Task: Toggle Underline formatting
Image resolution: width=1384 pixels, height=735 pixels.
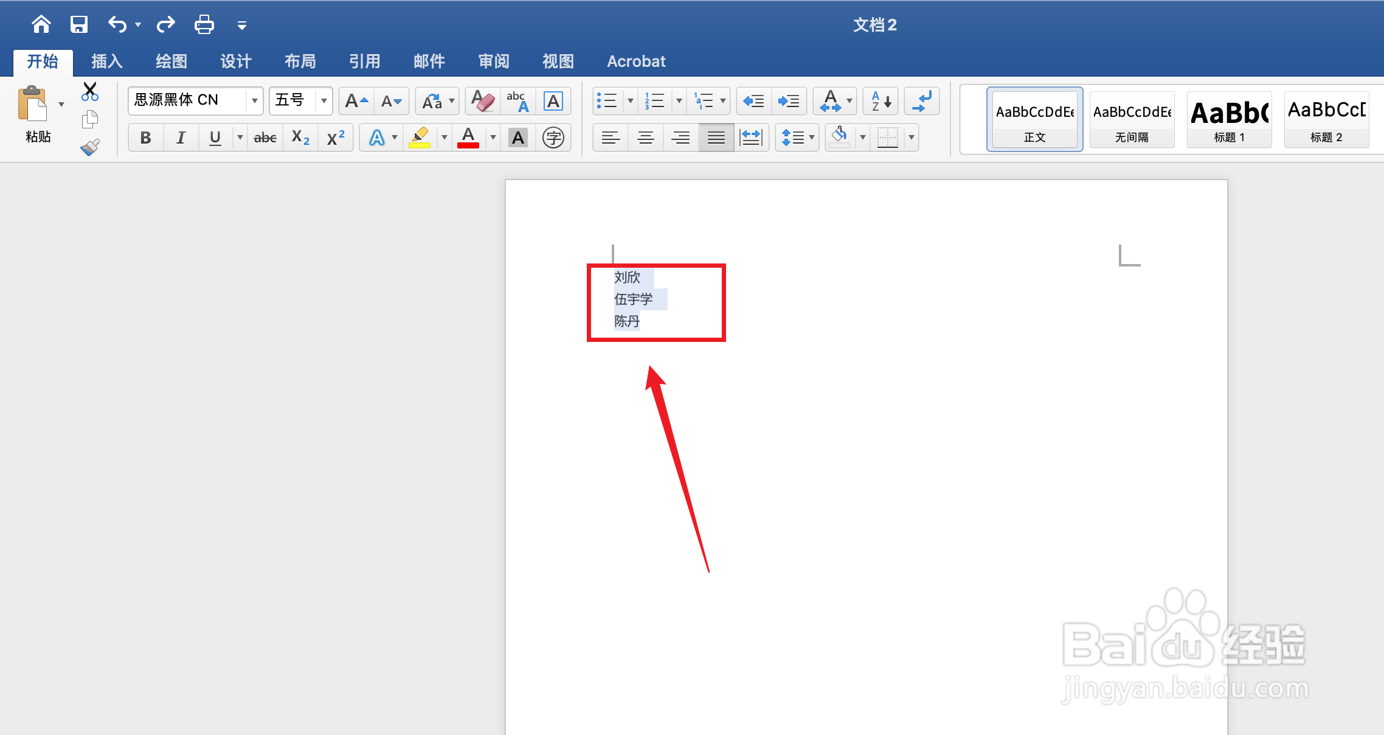Action: click(x=215, y=138)
